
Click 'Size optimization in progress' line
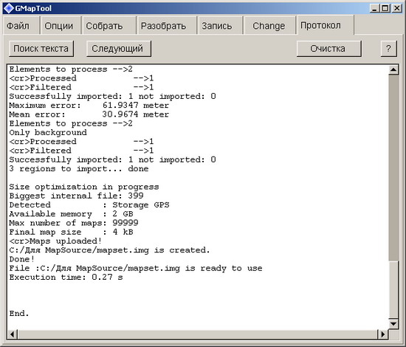(84, 187)
